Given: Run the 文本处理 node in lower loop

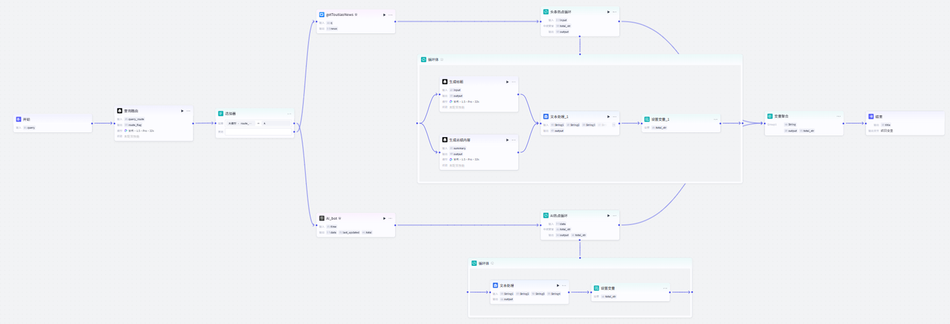Looking at the screenshot, I should pos(558,286).
